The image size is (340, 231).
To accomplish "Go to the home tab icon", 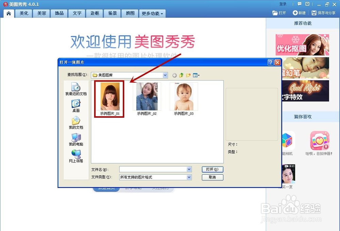I will [9, 14].
